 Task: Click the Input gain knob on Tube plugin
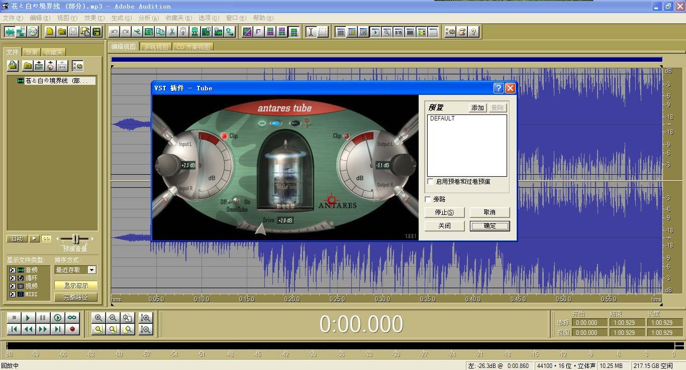coord(169,164)
